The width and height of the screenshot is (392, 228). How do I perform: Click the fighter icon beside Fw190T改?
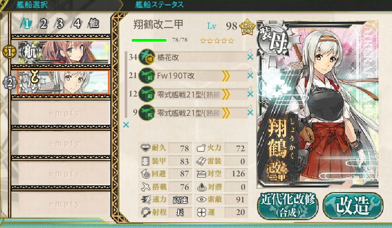147,75
